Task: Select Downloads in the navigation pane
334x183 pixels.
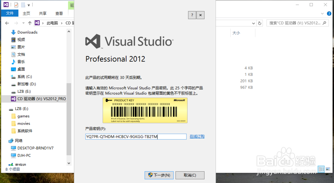Action: 28,32
